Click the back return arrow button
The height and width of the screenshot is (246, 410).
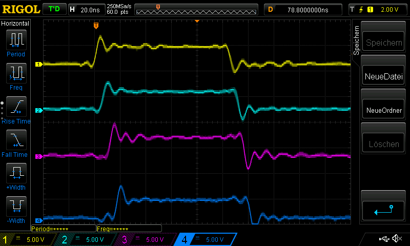[383, 211]
